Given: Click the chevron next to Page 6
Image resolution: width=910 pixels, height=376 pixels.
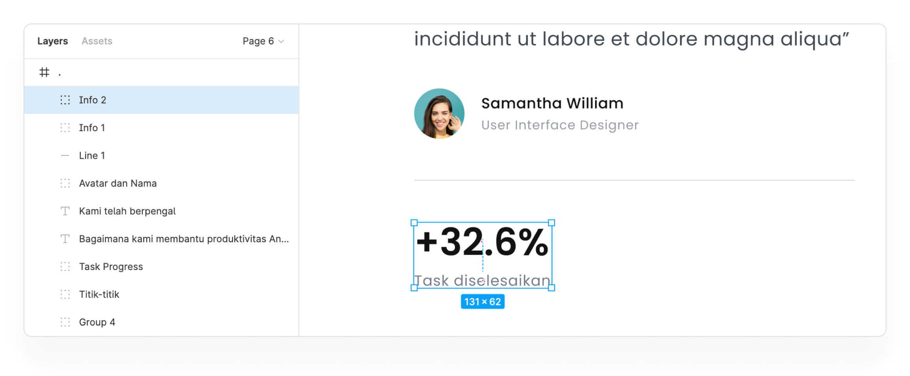Looking at the screenshot, I should click(281, 42).
